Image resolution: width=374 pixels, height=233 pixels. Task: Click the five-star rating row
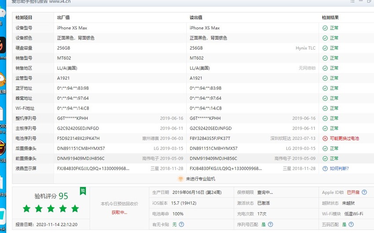pyautogui.click(x=51, y=209)
